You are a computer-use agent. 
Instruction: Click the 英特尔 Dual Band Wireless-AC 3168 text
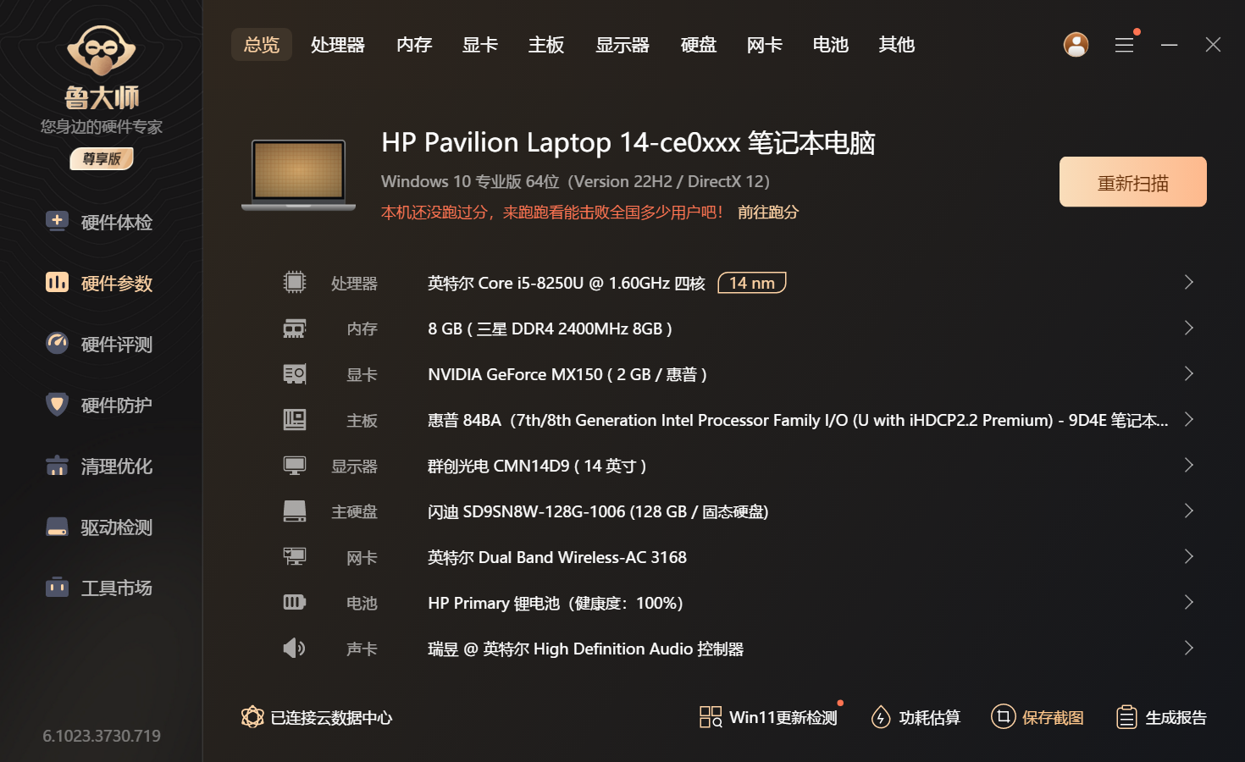tap(557, 557)
